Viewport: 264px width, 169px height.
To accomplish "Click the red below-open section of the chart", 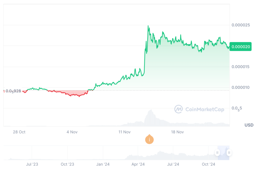I will click(72, 93).
